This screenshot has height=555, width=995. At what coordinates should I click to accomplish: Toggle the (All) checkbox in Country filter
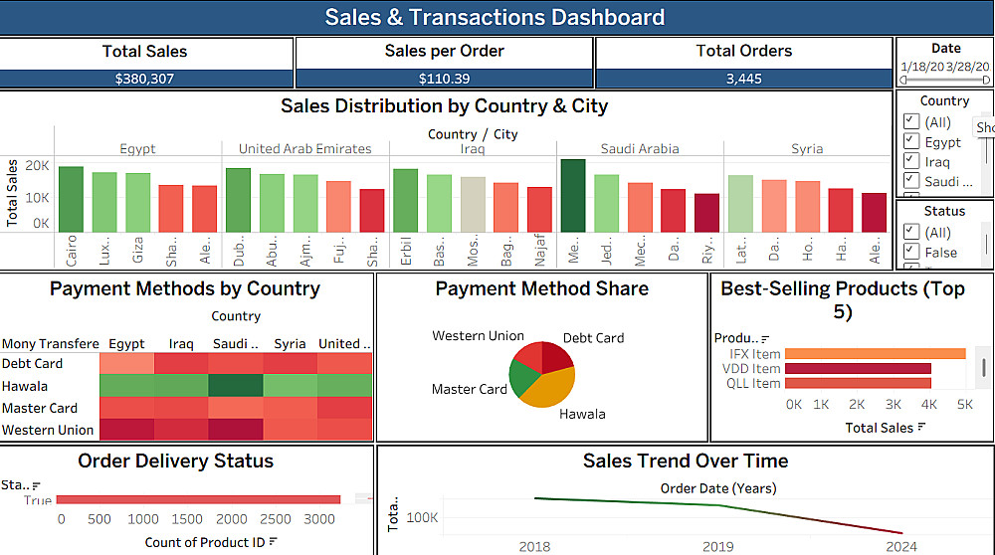coord(911,121)
